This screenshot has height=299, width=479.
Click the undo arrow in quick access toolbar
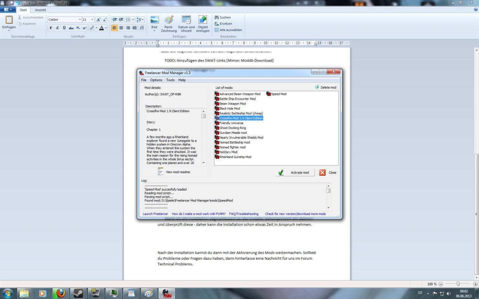18,3
